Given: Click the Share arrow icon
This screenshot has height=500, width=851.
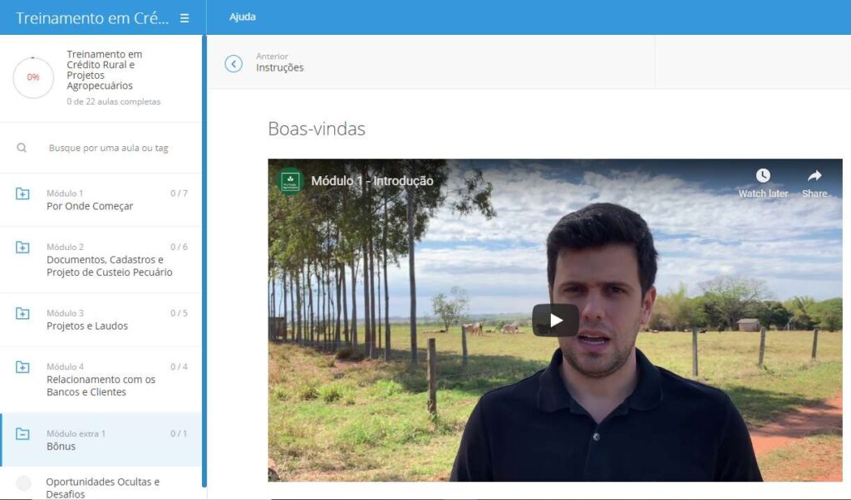Looking at the screenshot, I should (814, 176).
